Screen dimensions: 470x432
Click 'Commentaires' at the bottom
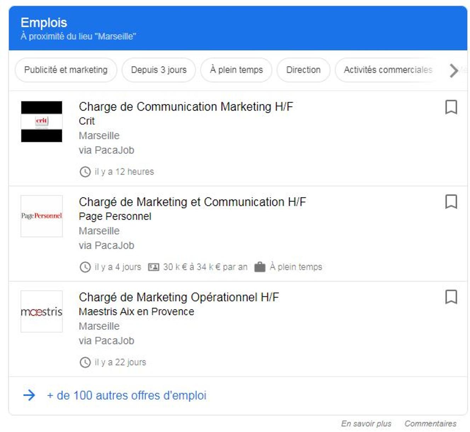pos(430,423)
